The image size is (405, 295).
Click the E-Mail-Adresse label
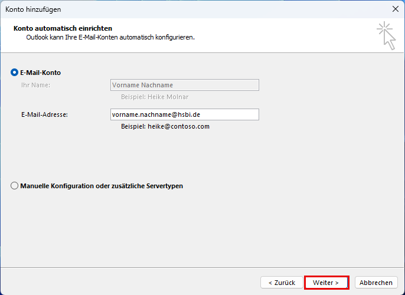[x=44, y=114]
